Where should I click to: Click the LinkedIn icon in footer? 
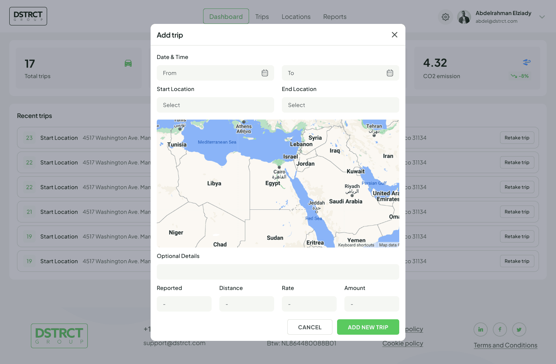pyautogui.click(x=481, y=329)
